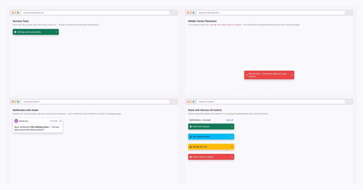This screenshot has height=190, width=363.
Task: Click the alert icon in the Security alert toast
Action: 247,75
